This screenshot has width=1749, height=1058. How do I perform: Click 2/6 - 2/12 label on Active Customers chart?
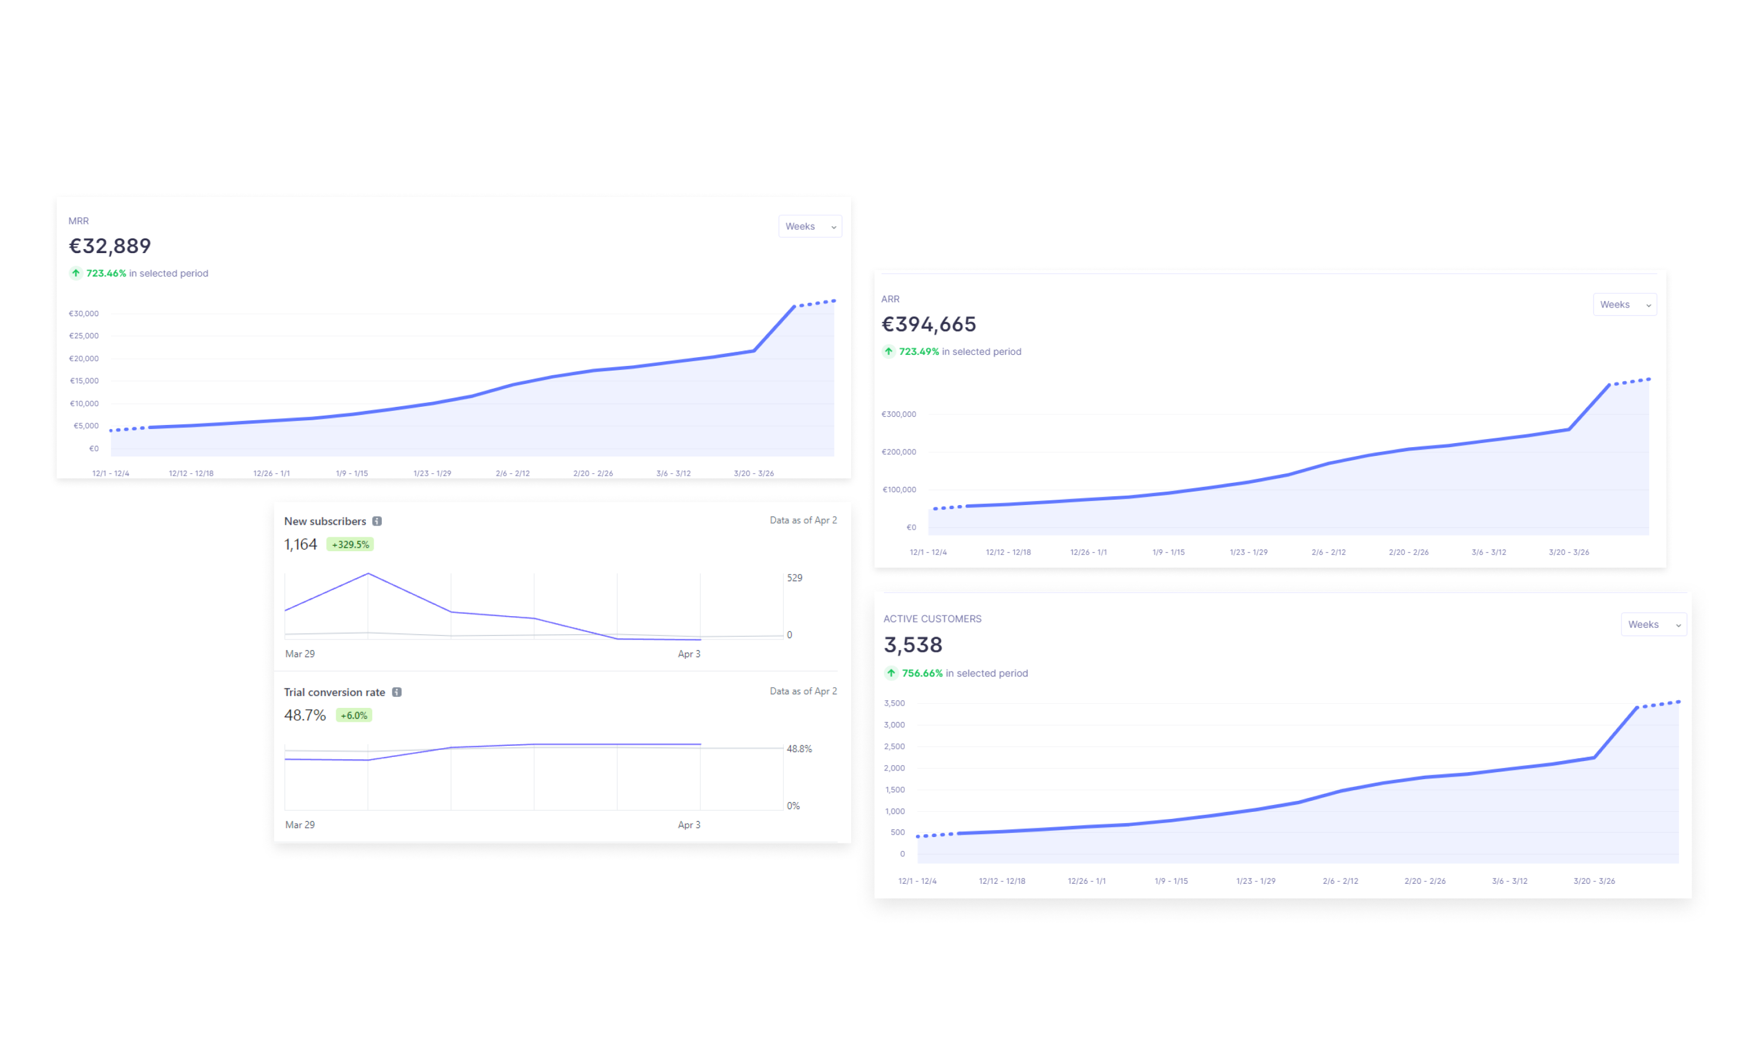1340,881
